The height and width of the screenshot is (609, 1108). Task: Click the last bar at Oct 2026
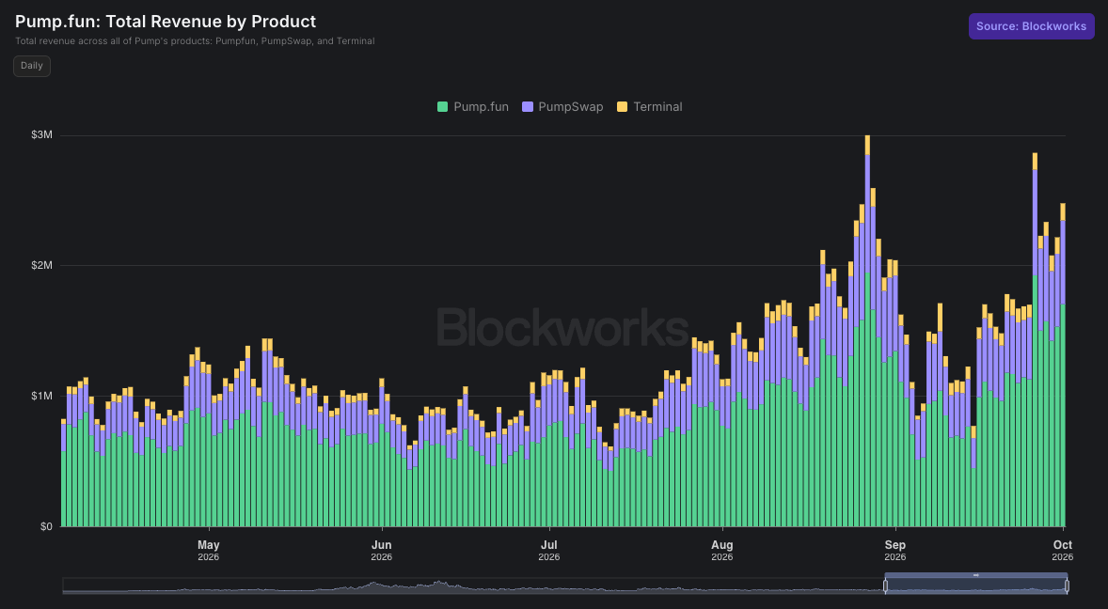click(1063, 365)
